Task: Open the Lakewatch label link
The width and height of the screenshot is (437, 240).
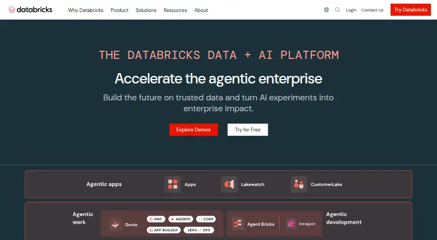Action: coord(252,184)
